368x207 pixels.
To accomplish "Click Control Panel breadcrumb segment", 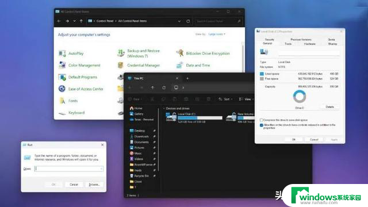I will pyautogui.click(x=105, y=21).
